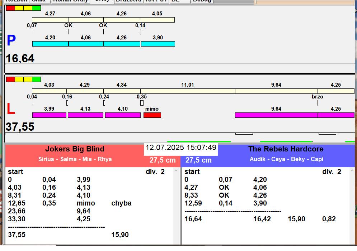Open the Kombi Grafy tab
The height and width of the screenshot is (251, 357).
point(70,1)
